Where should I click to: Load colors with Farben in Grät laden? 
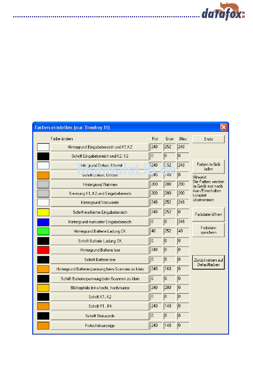[x=208, y=167]
